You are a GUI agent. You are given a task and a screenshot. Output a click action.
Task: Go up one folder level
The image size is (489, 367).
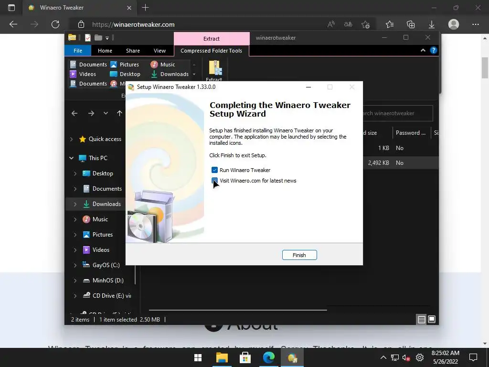[119, 113]
